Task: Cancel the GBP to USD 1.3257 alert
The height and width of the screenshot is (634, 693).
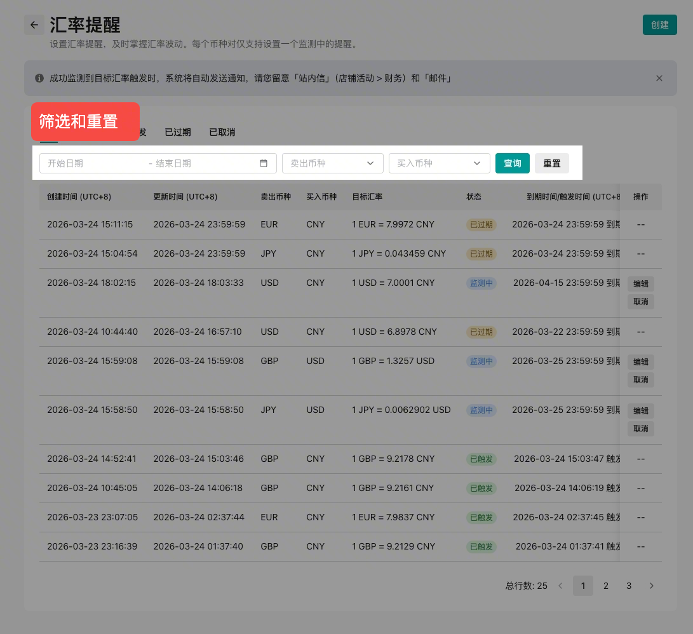Action: point(640,380)
